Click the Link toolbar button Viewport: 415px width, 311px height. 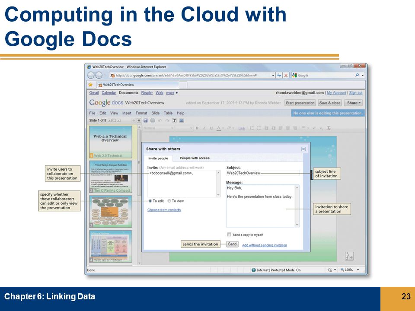point(242,128)
